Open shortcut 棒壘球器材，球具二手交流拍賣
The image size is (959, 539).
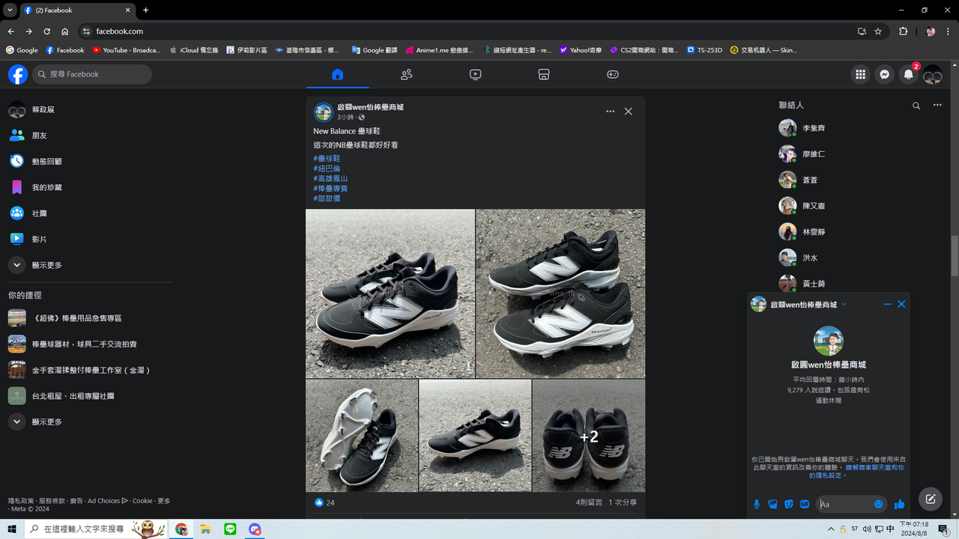[x=89, y=344]
